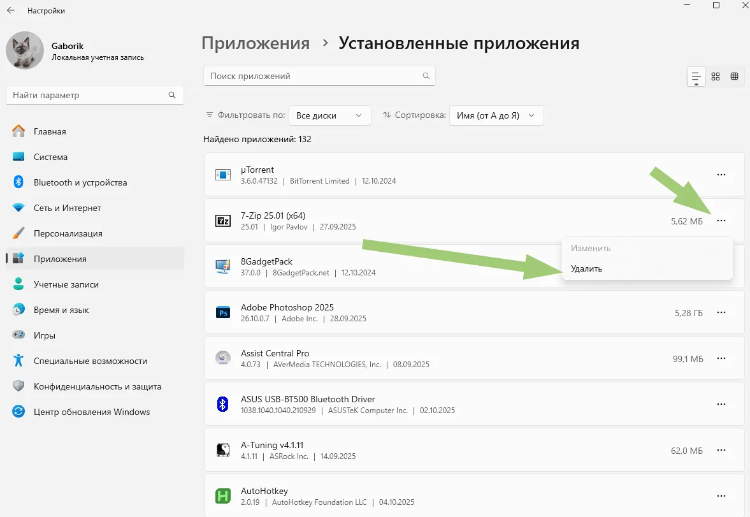Screen dimensions: 750x517
Task: Click the search magnifier in app search box
Action: [426, 76]
